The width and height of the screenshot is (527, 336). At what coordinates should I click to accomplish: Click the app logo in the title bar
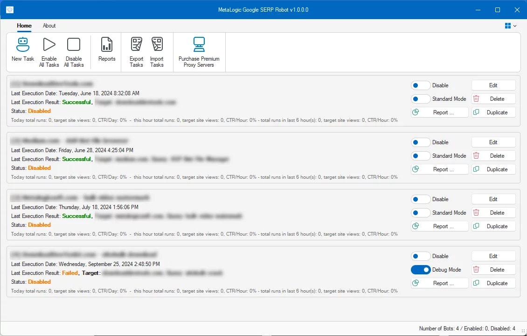(x=10, y=10)
